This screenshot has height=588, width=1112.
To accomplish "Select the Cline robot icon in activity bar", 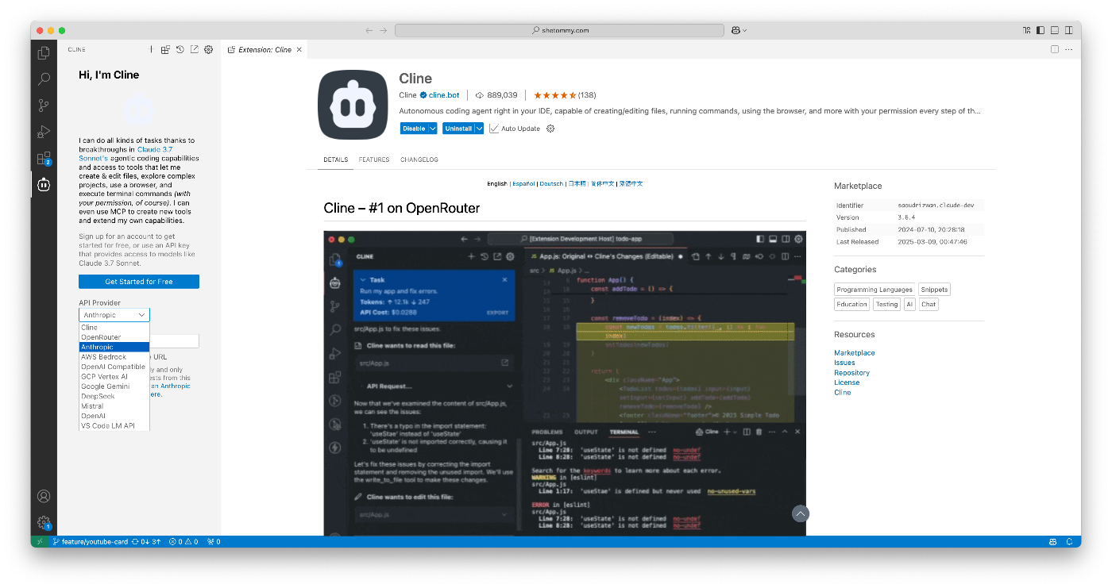I will point(44,185).
